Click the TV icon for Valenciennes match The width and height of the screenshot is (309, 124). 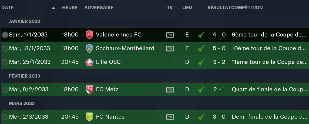click(170, 35)
